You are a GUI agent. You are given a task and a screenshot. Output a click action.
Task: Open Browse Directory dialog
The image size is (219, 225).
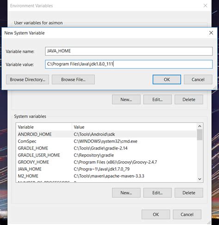point(28,79)
